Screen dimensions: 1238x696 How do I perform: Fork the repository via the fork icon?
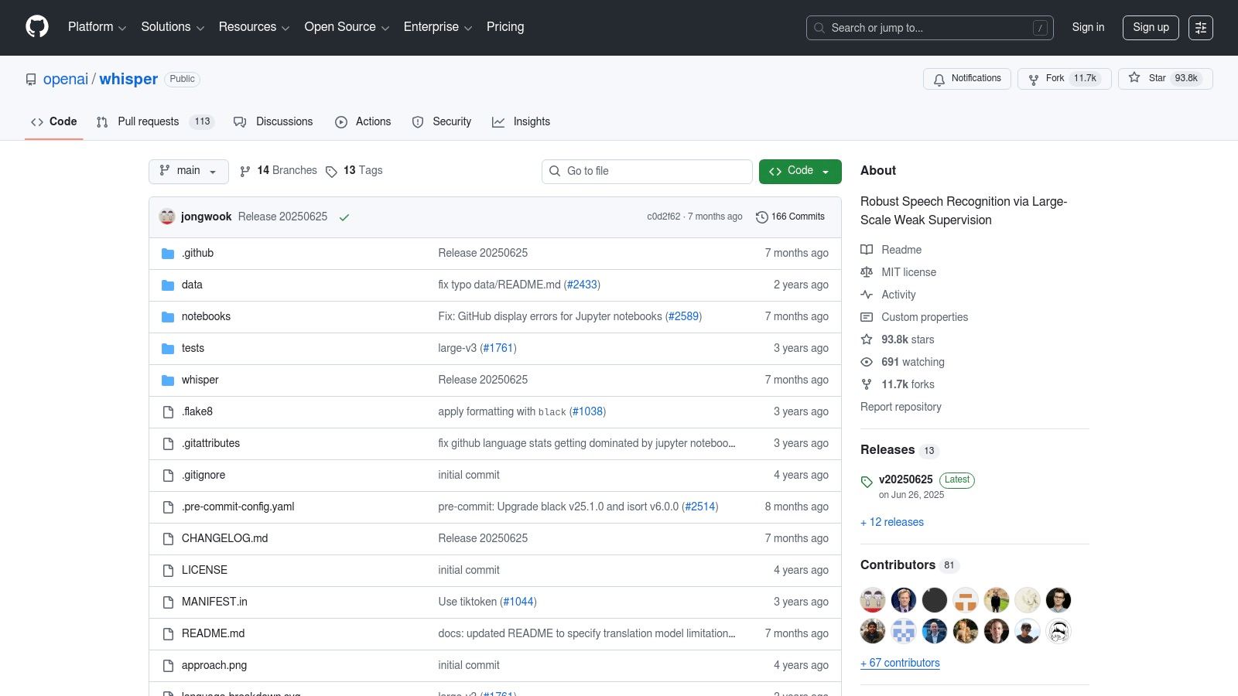[1033, 79]
